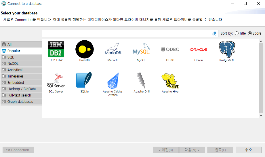
Task: Pick the MariaDB seal logo
Action: [113, 49]
